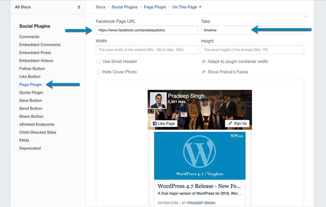Click into the Tabs input field
Image resolution: width=326 pixels, height=207 pixels.
click(252, 30)
